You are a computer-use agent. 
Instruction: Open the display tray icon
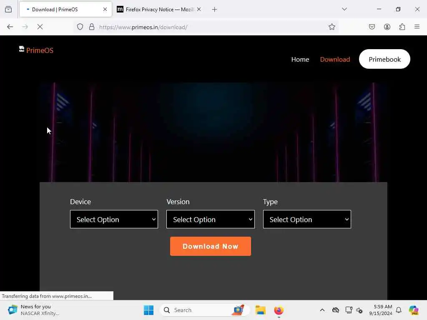(x=349, y=310)
